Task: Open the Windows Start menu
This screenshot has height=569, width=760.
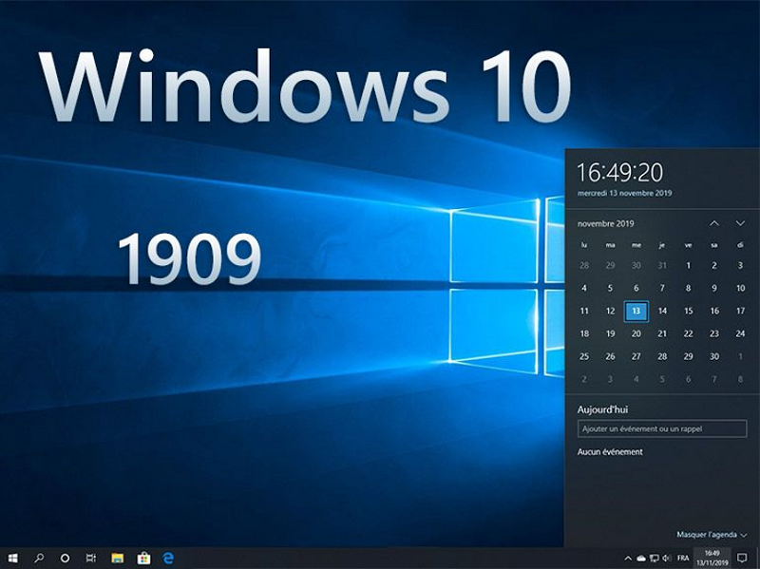Action: coord(13,558)
